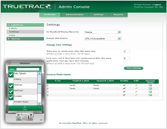Click the Custom Field Admin heading
The image size is (167, 129).
tap(59, 75)
